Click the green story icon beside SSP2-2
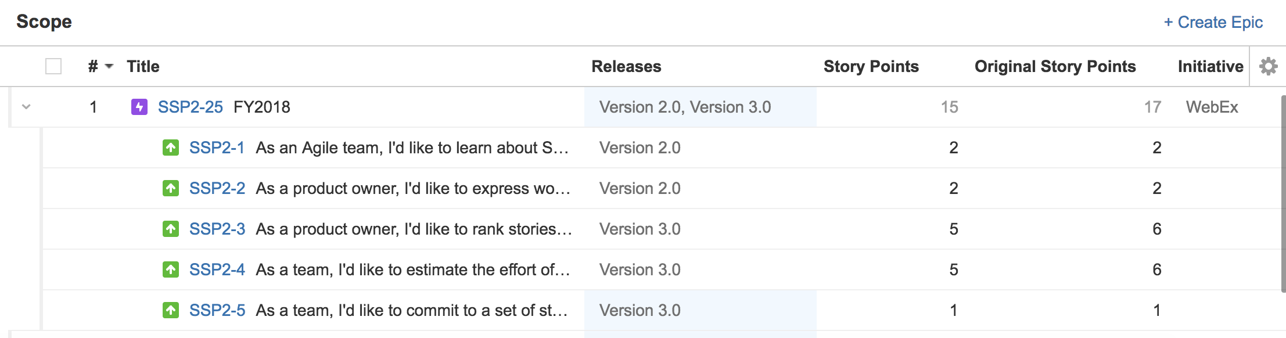 [171, 188]
